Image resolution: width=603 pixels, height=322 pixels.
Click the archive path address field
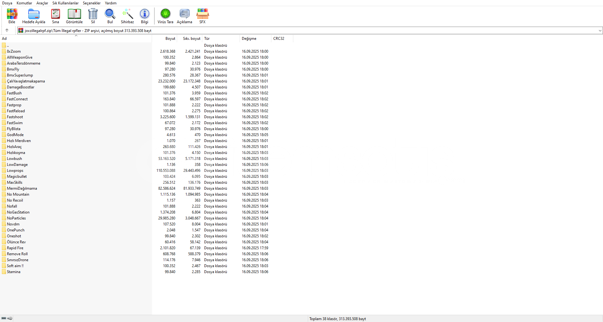310,30
